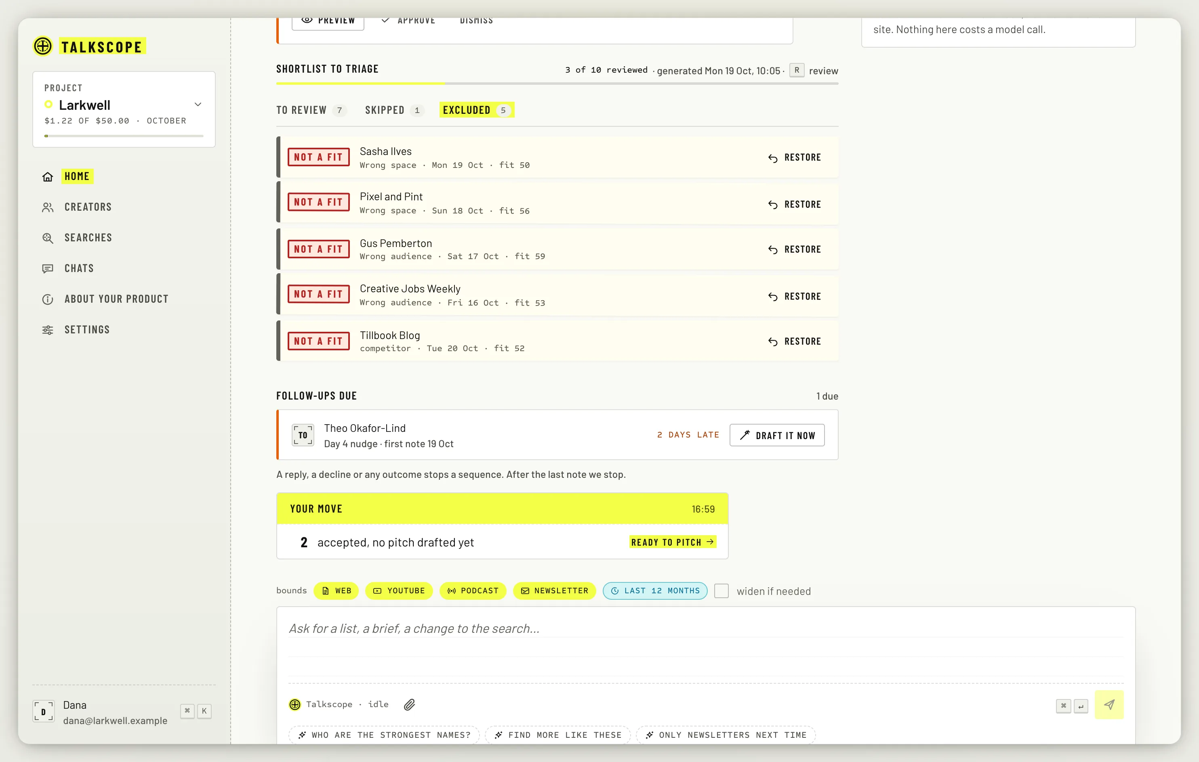Click the TO avatar of Theo Okafor-Lind
This screenshot has height=762, width=1199.
(303, 435)
